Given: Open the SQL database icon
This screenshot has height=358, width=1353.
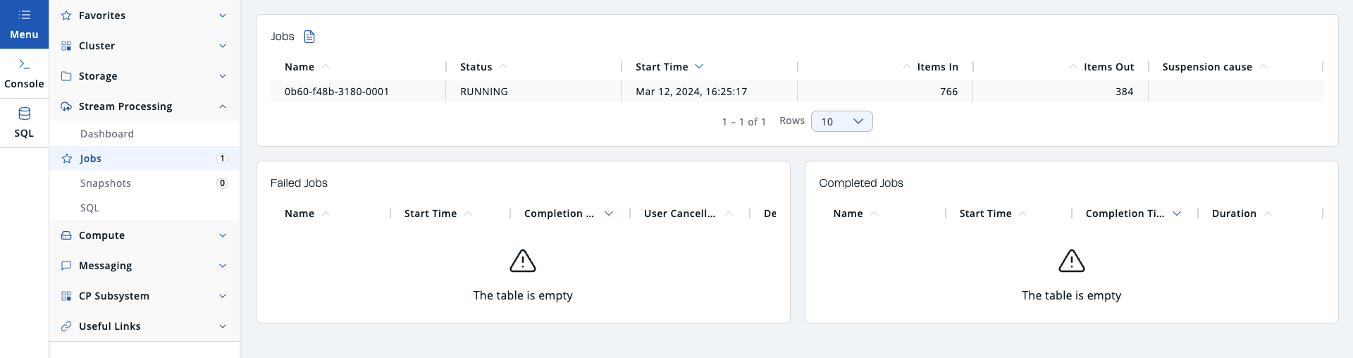Looking at the screenshot, I should coord(24,113).
